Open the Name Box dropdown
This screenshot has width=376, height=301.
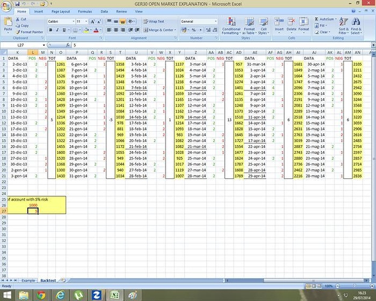pyautogui.click(x=44, y=45)
